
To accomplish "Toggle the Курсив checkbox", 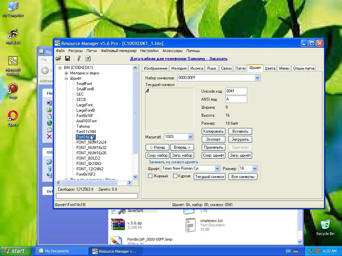I will pos(175,176).
